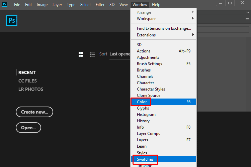Screen dimensions: 251x167
Task: Click the Open... button
Action: point(28,128)
